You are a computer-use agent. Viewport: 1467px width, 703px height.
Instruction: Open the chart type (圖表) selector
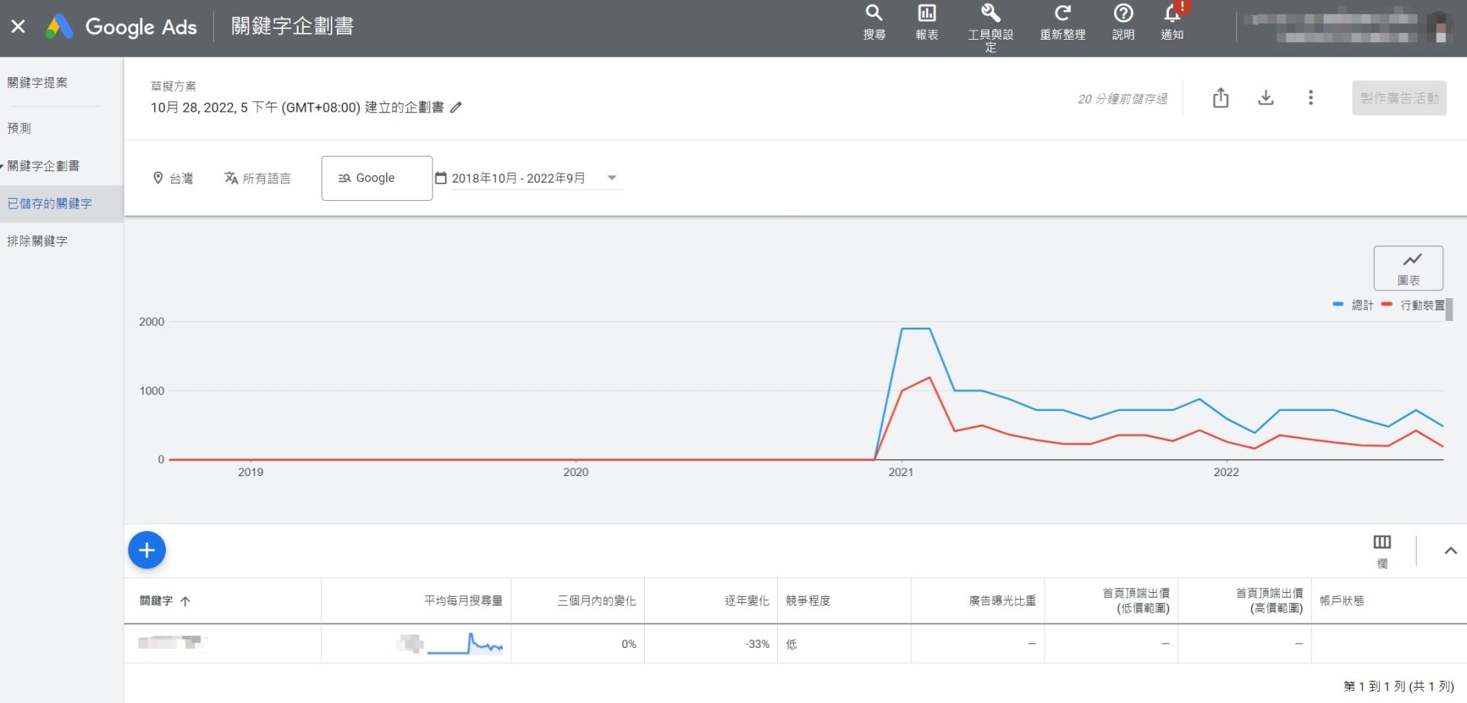tap(1407, 267)
